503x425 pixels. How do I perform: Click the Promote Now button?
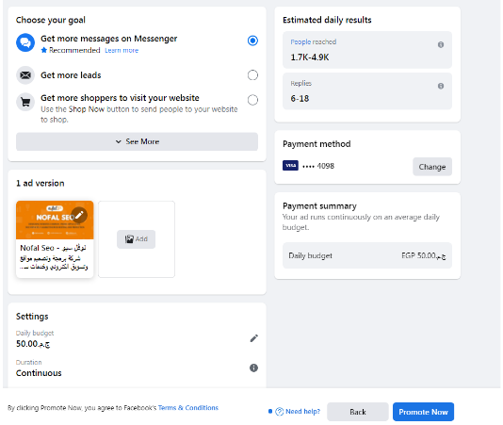click(423, 412)
